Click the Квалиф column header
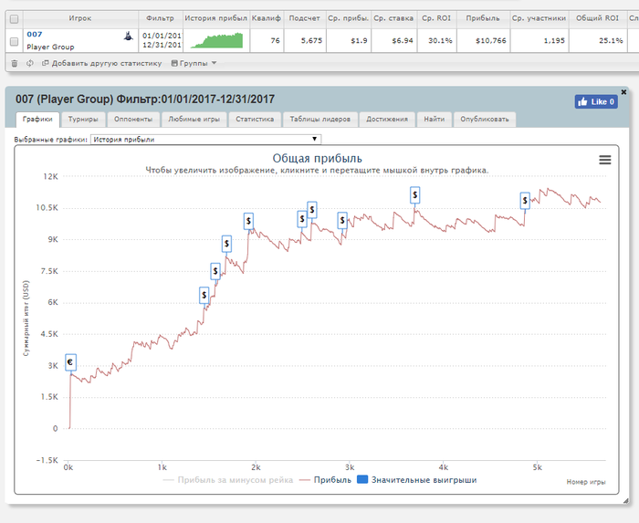The width and height of the screenshot is (639, 523). click(x=267, y=18)
